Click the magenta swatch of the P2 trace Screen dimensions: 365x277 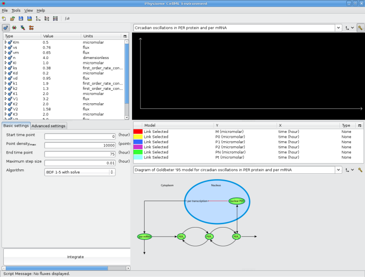tap(138, 147)
